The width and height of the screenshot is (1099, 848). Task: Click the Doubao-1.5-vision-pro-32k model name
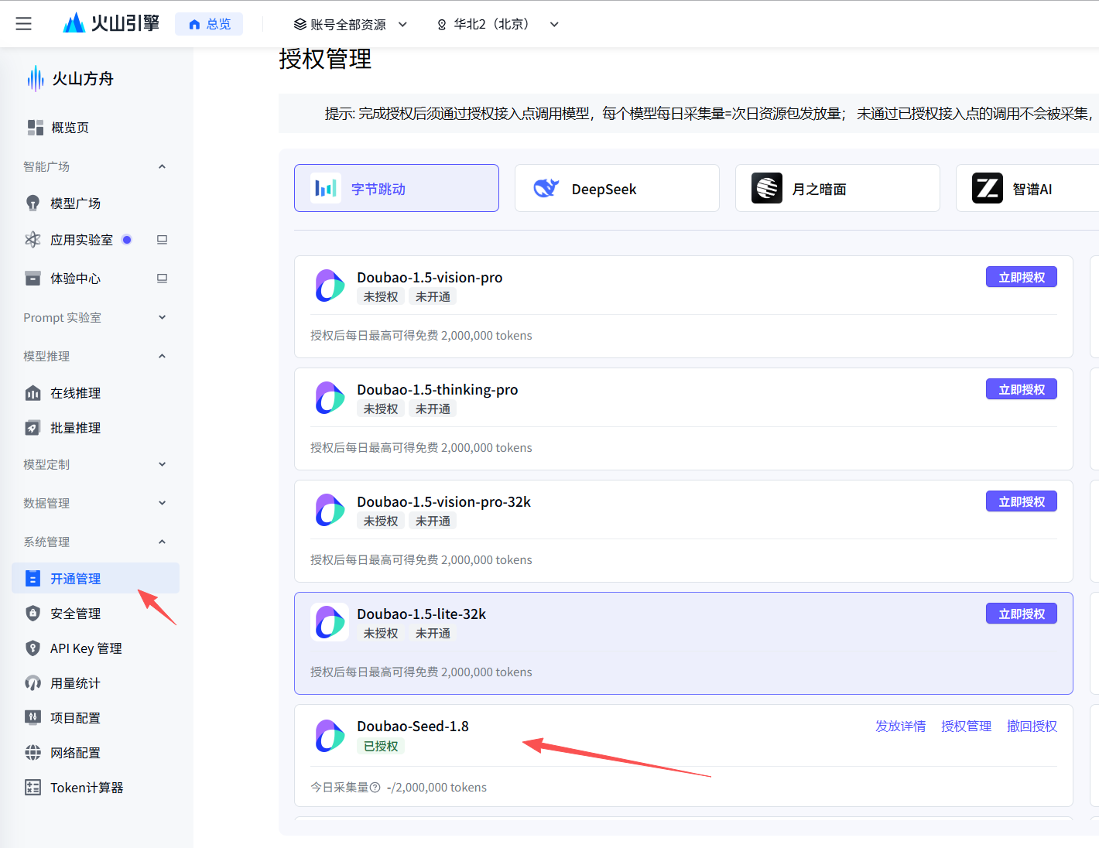coord(443,501)
